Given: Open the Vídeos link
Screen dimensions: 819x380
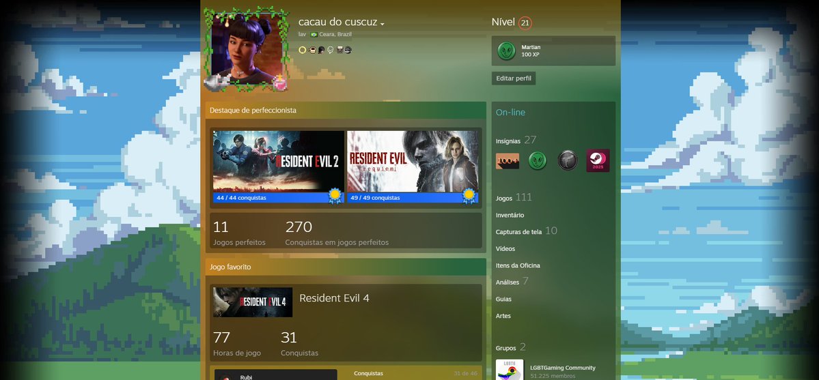Looking at the screenshot, I should click(x=505, y=248).
